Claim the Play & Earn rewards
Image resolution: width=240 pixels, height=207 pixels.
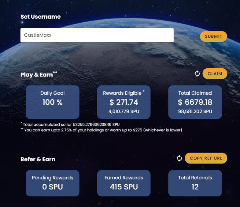[215, 73]
